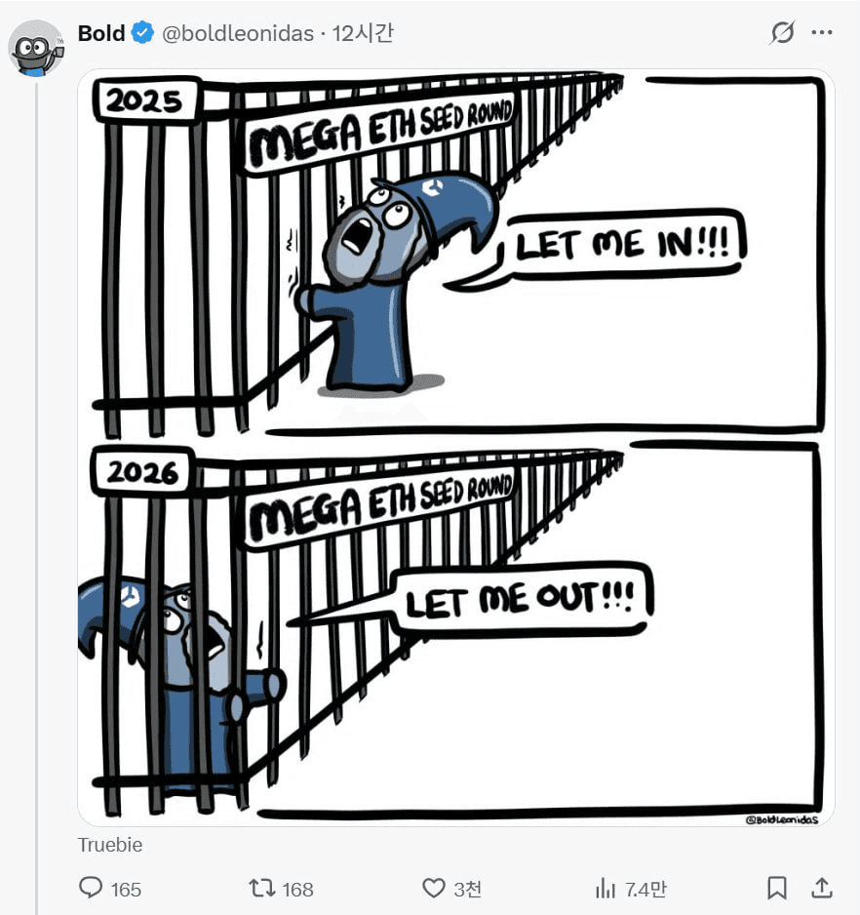
Task: Open view analytics bar chart icon
Action: point(606,888)
